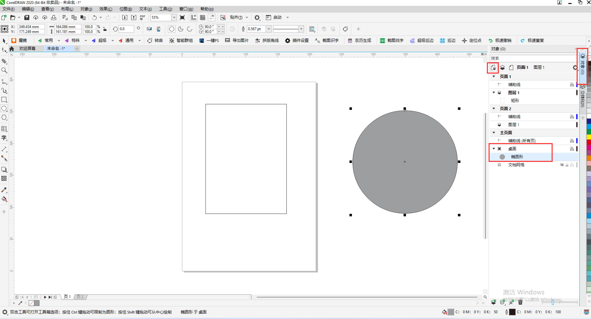Select the Table tool
This screenshot has width=591, height=319.
[x=4, y=129]
